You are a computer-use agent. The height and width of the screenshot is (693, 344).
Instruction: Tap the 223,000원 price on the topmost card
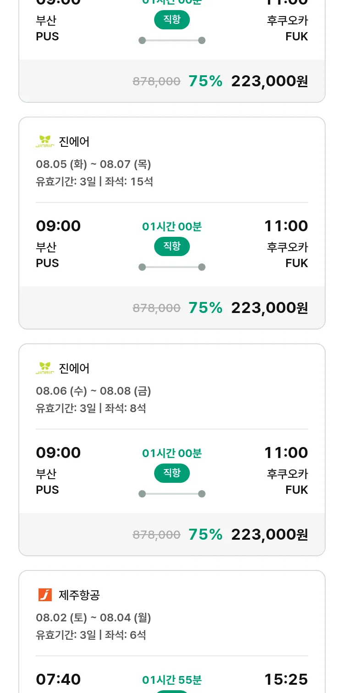pos(269,81)
